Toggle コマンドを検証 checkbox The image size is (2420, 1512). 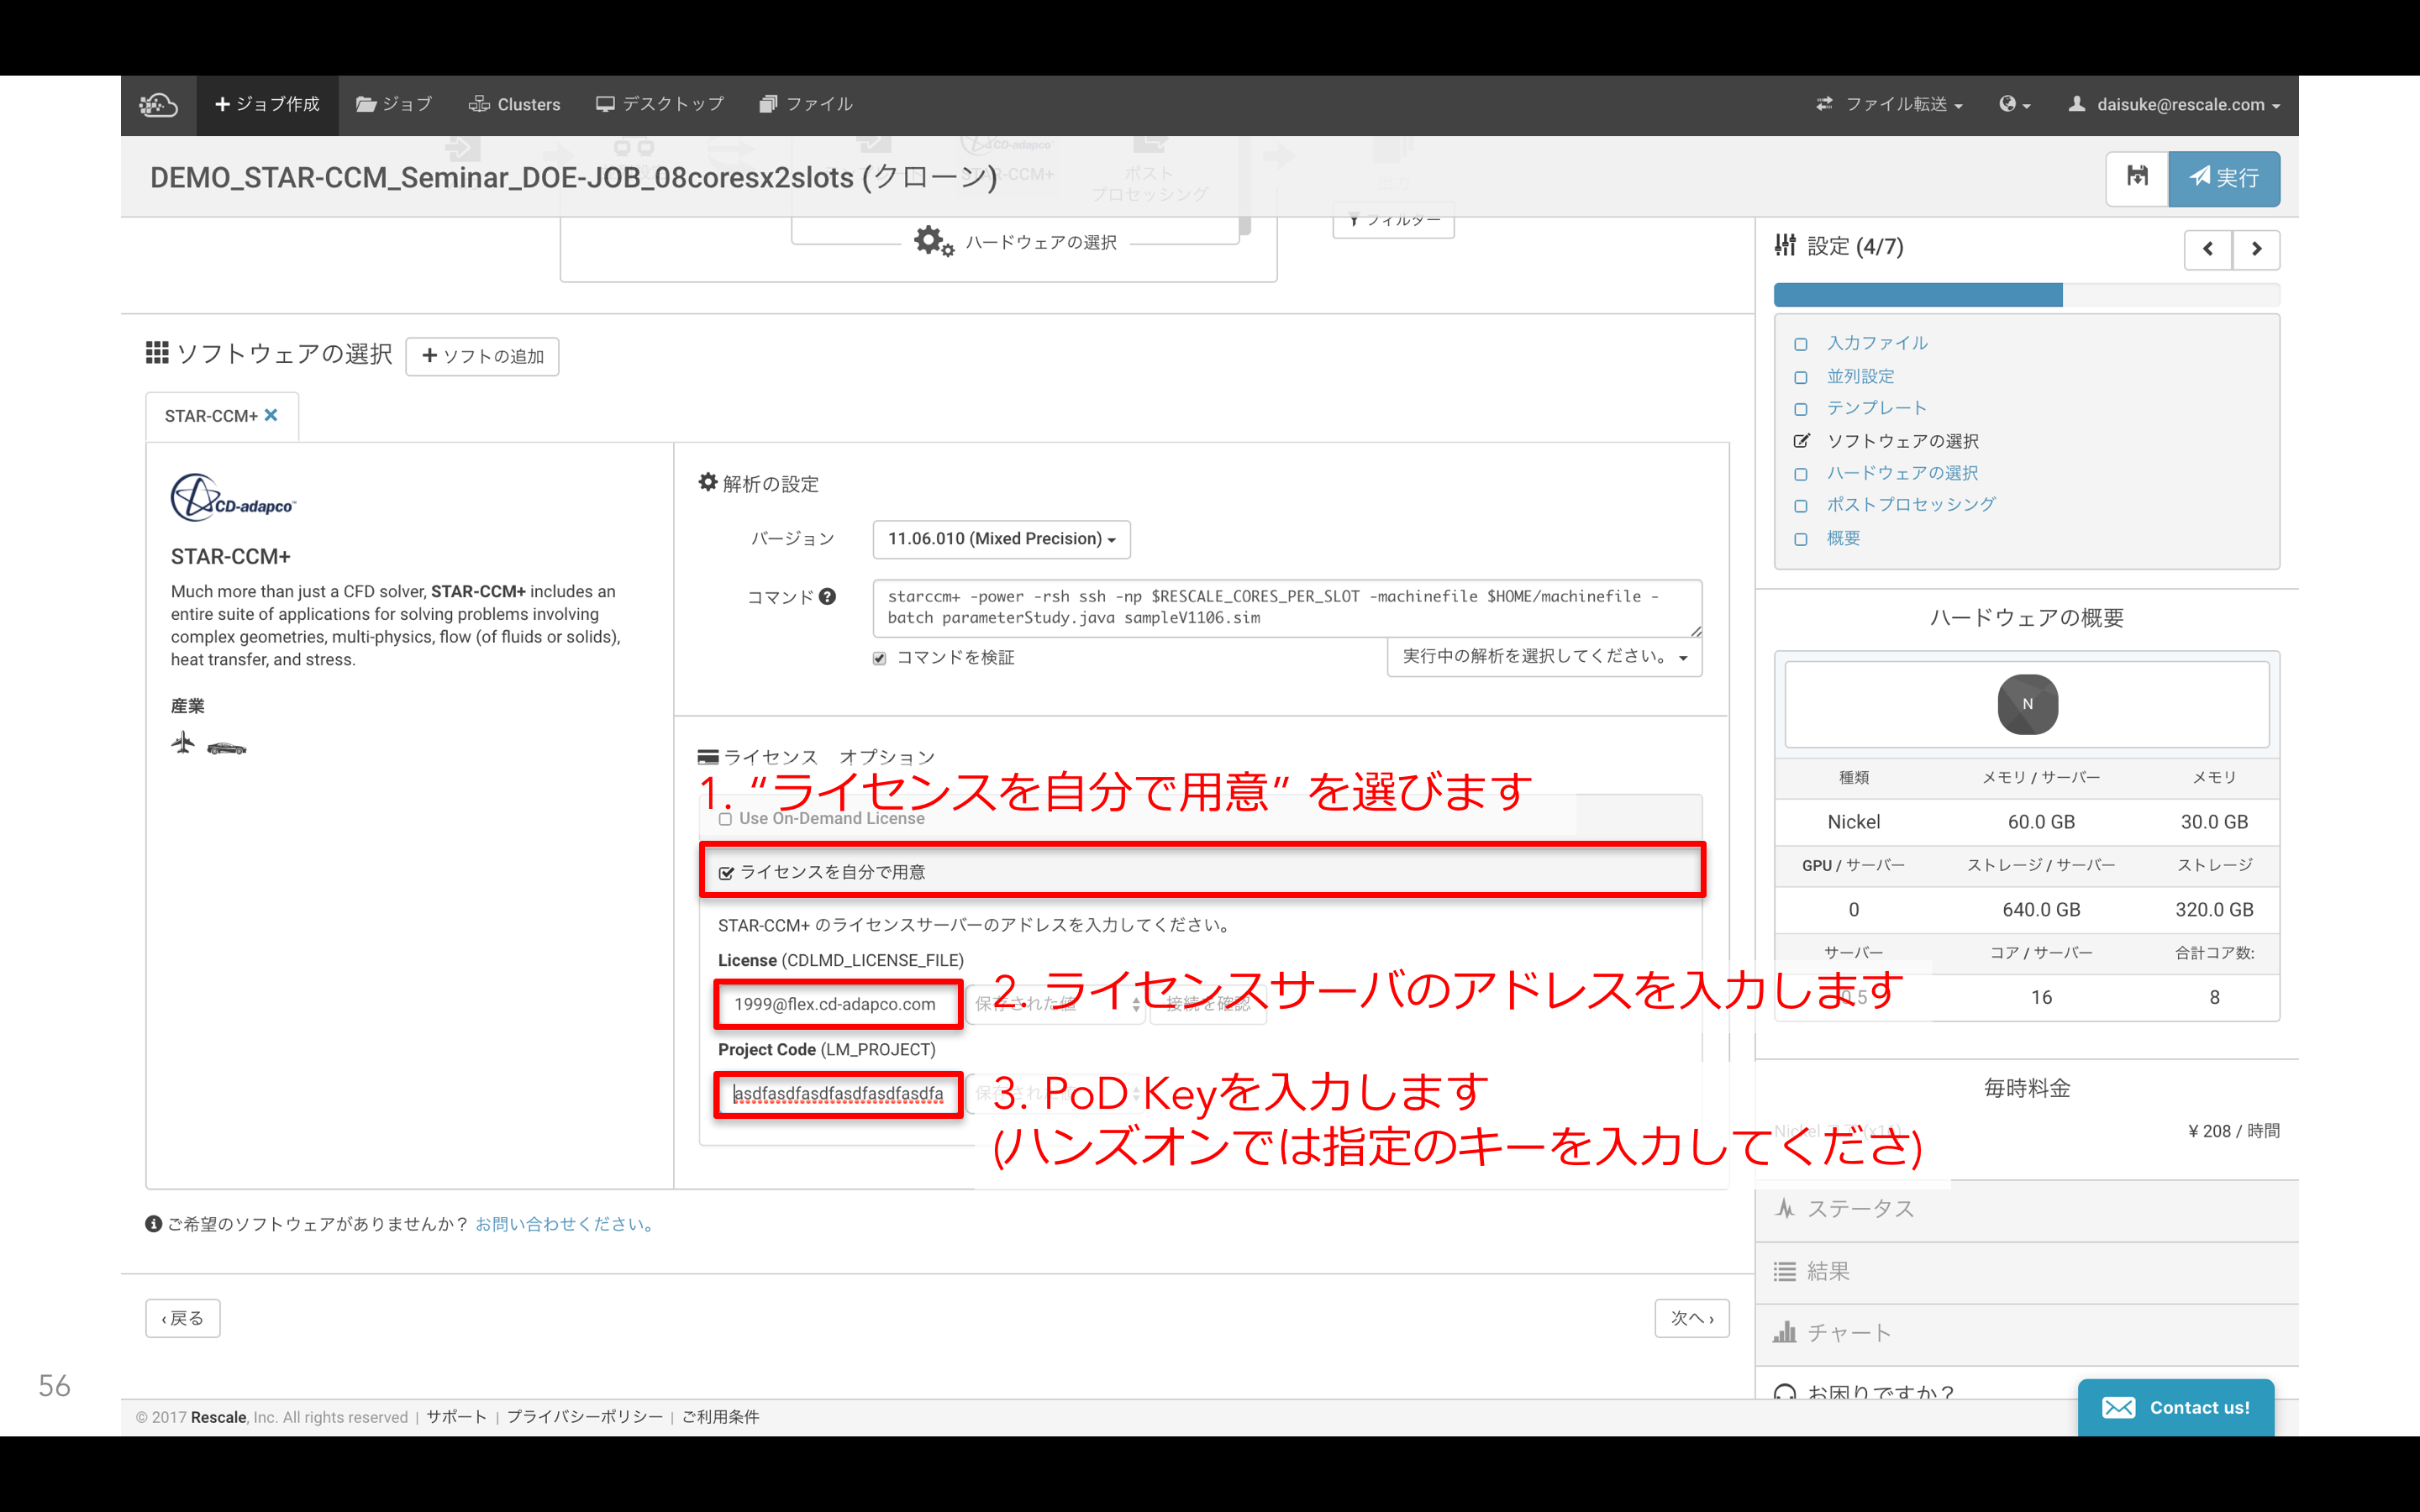point(879,658)
